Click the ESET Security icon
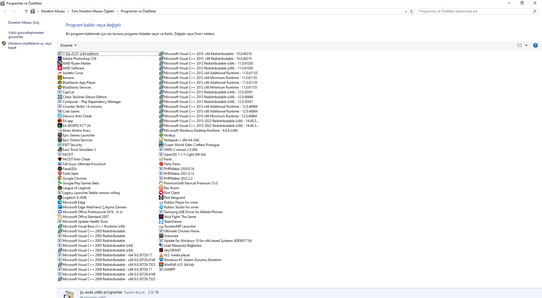Image resolution: width=542 pixels, height=298 pixels. [x=60, y=145]
